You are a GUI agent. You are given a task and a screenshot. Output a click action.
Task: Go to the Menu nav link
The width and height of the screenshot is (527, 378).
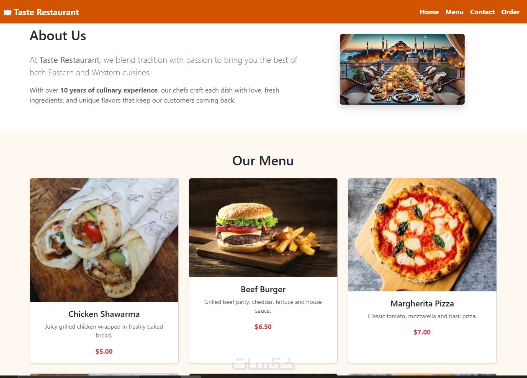[x=454, y=12]
